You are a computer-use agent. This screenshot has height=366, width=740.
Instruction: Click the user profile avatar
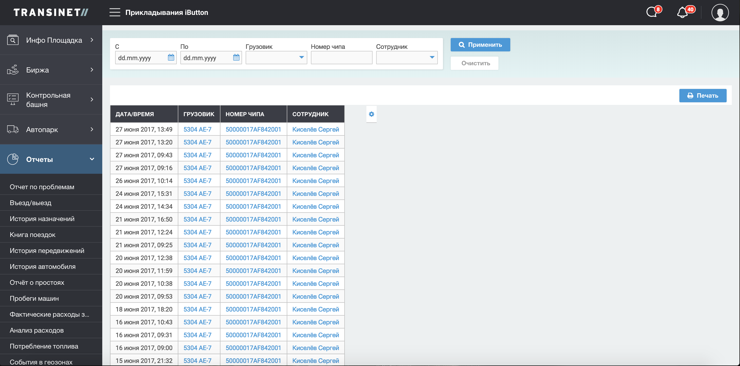tap(720, 12)
